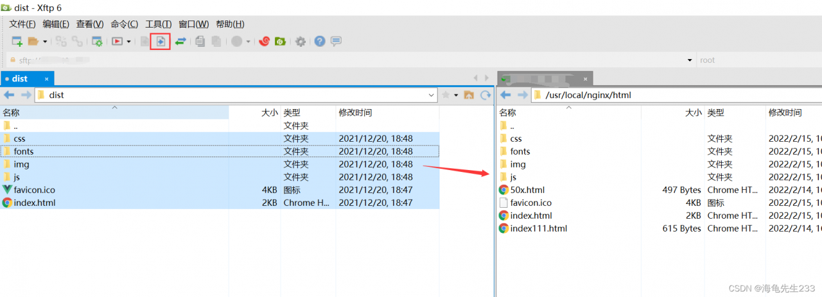Select the js folder in remote pane

pos(660,177)
